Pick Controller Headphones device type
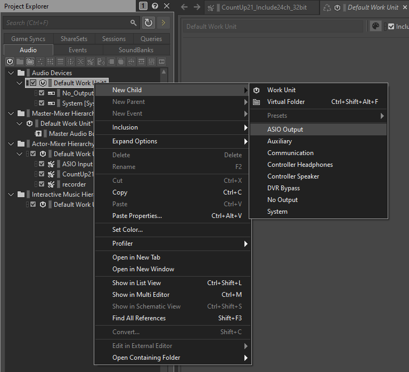The height and width of the screenshot is (372, 409). 318,165
